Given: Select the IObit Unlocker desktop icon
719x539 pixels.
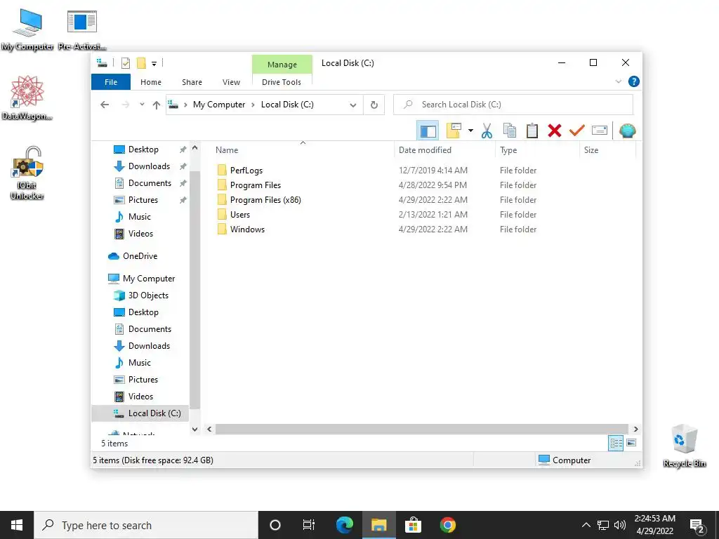Looking at the screenshot, I should tap(27, 173).
